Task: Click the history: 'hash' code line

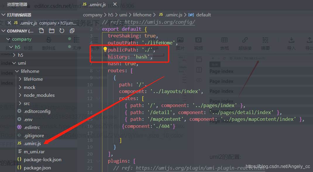Action: (130, 57)
